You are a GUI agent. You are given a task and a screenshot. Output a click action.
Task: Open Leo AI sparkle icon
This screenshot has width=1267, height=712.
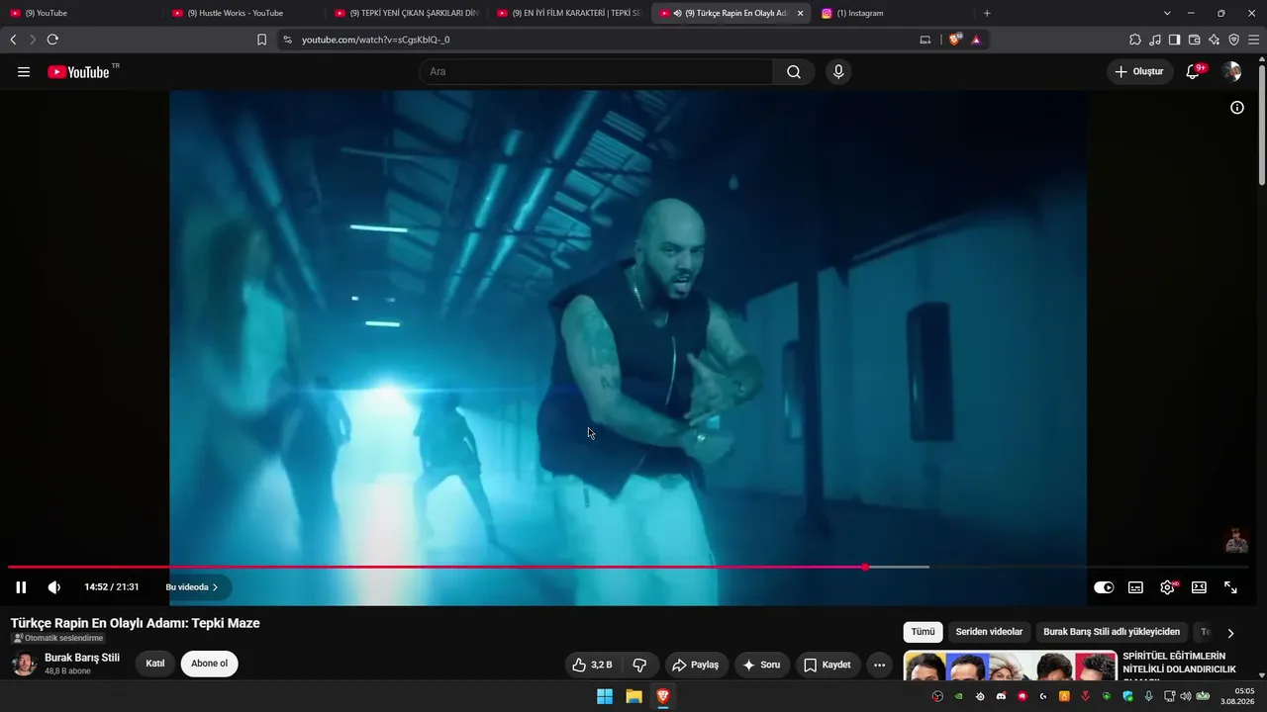1214,40
